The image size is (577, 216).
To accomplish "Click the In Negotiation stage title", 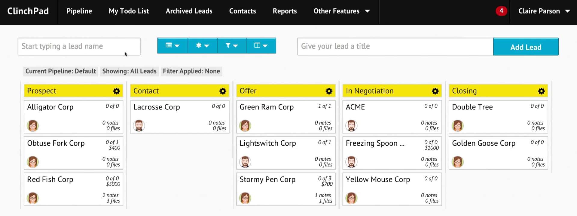I will pos(370,91).
